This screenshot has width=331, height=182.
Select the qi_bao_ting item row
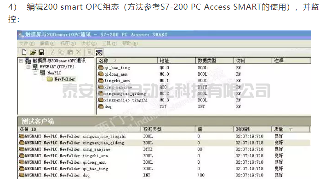[x=204, y=68]
